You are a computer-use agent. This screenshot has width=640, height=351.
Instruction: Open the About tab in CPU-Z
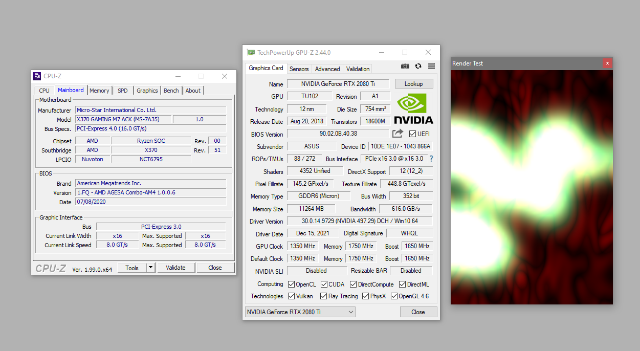(x=193, y=91)
